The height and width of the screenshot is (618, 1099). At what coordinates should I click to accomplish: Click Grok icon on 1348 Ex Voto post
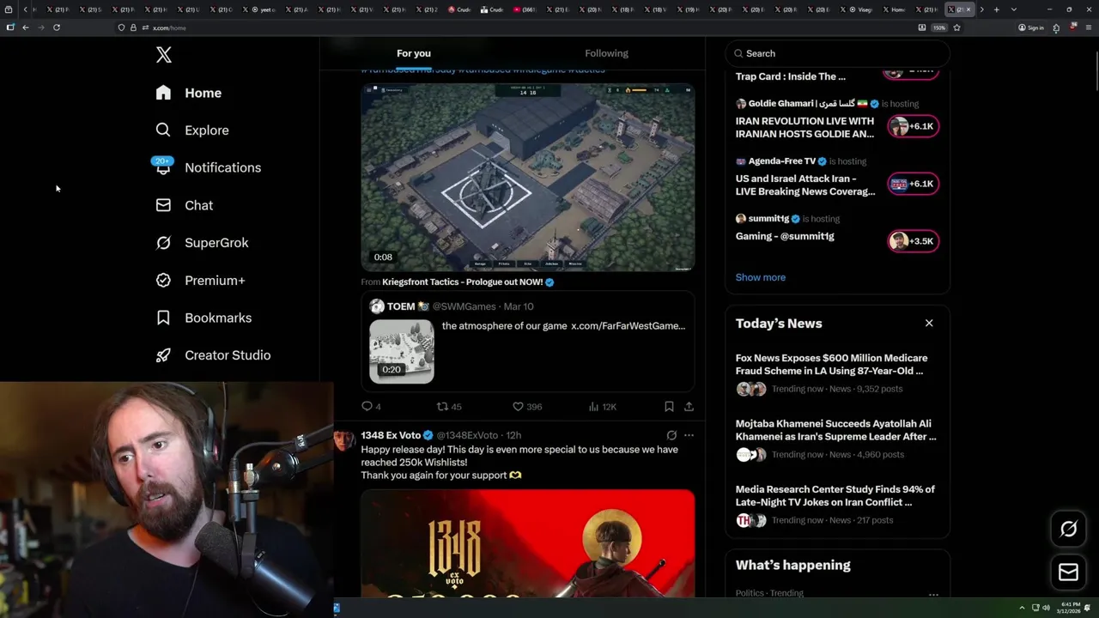671,435
